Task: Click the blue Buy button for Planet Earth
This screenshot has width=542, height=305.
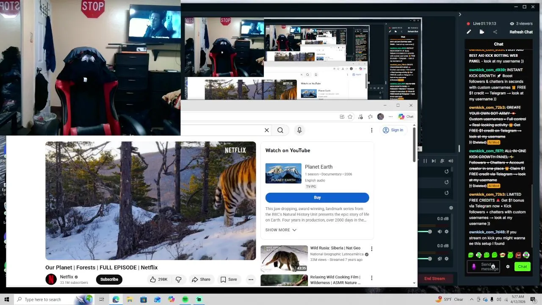Action: [317, 197]
